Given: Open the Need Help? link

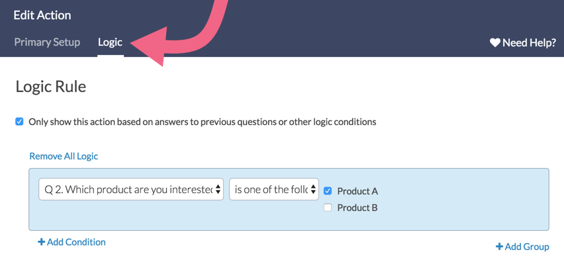Looking at the screenshot, I should coord(529,43).
